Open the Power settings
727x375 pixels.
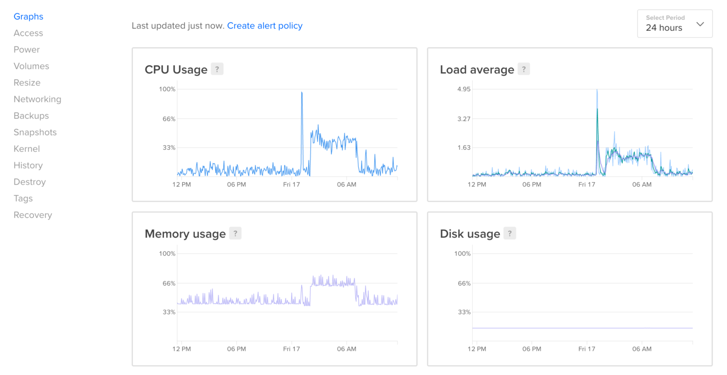click(27, 49)
